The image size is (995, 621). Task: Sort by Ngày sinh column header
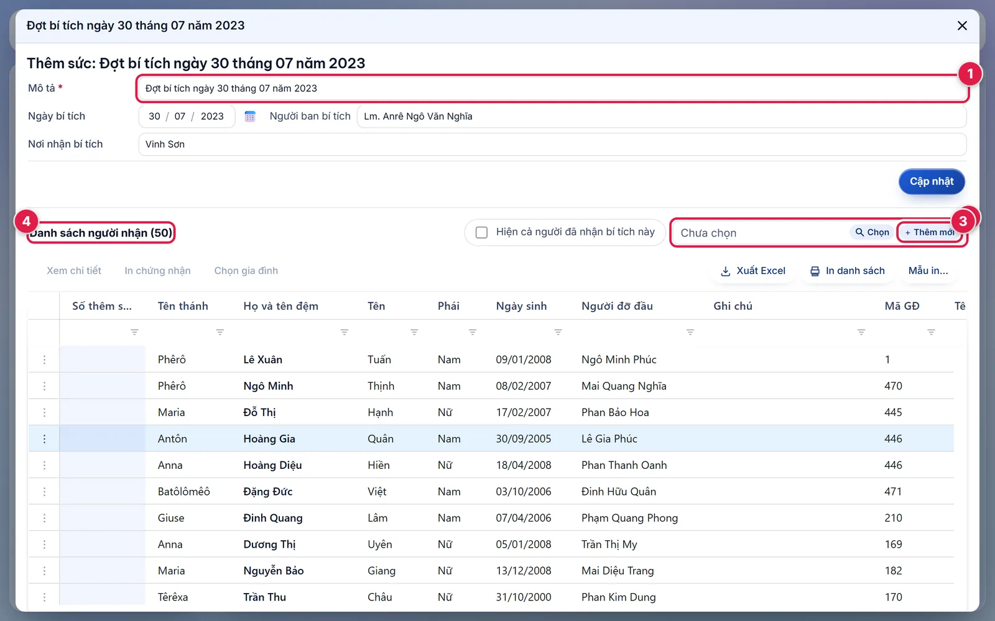[521, 306]
